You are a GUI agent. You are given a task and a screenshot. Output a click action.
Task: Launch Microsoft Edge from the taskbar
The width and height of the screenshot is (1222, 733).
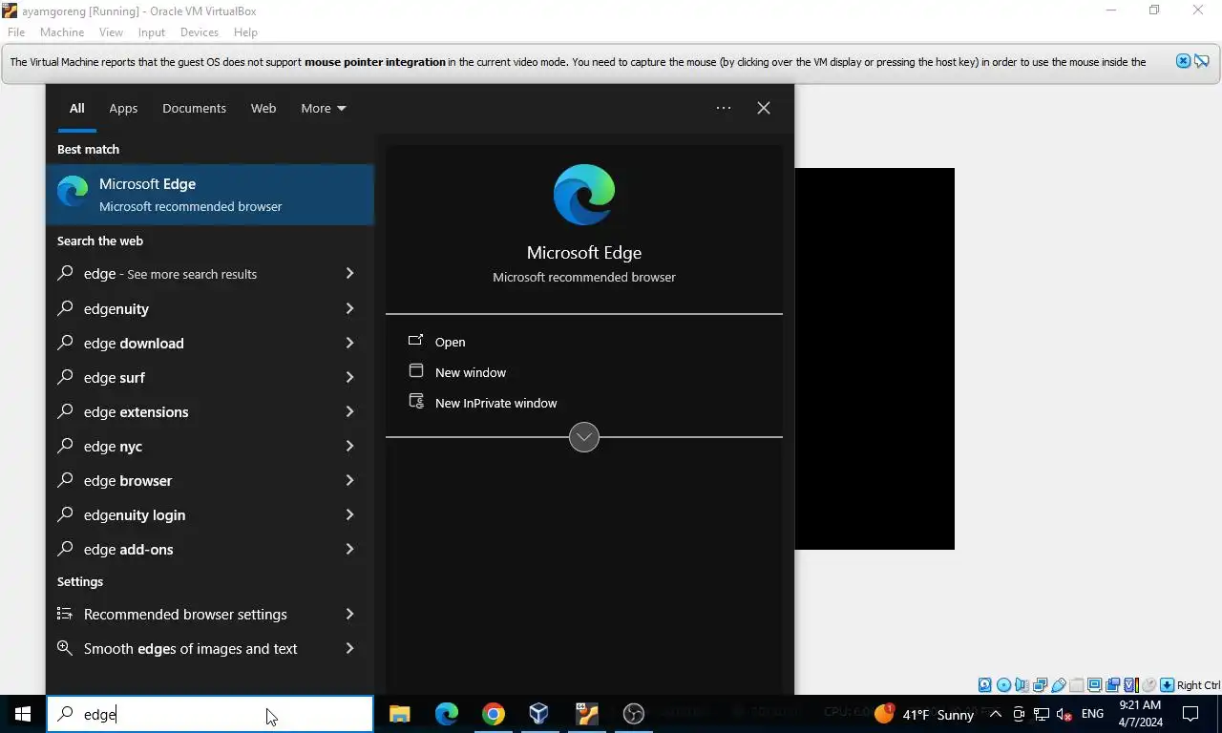click(446, 714)
